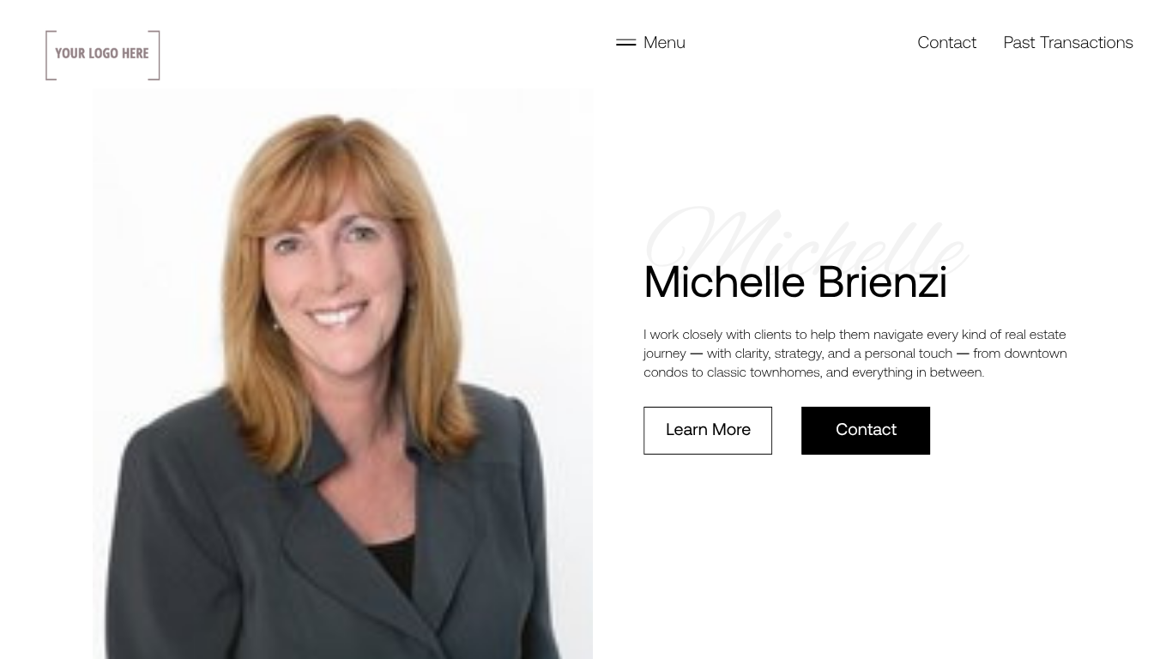Click the 'Michelle Brienzi' heading
The image size is (1172, 659).
[795, 282]
